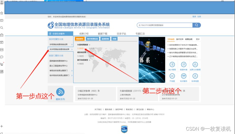The width and height of the screenshot is (235, 134).
Task: Open news item 辽宁省测绘地理信息局顺利实现辽...
Action: (x=183, y=56)
